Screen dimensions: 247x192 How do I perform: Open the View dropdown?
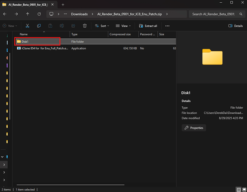coord(123,26)
